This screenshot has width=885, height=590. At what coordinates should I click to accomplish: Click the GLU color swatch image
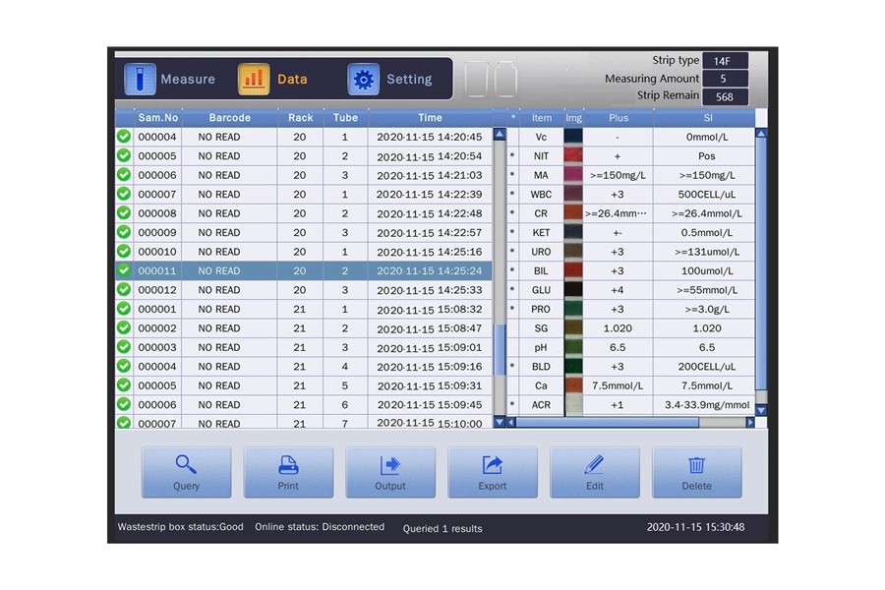pos(573,290)
